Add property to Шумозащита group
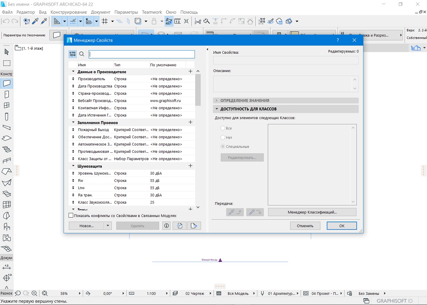427x305 pixels. (190, 166)
